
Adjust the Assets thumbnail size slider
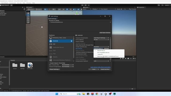click(132, 89)
